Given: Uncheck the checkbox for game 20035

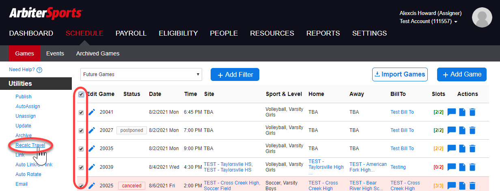Looking at the screenshot, I should (81, 149).
